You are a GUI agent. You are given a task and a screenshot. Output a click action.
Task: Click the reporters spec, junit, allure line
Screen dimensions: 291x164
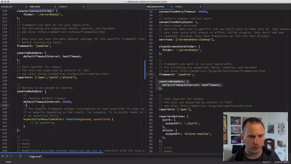point(47,77)
